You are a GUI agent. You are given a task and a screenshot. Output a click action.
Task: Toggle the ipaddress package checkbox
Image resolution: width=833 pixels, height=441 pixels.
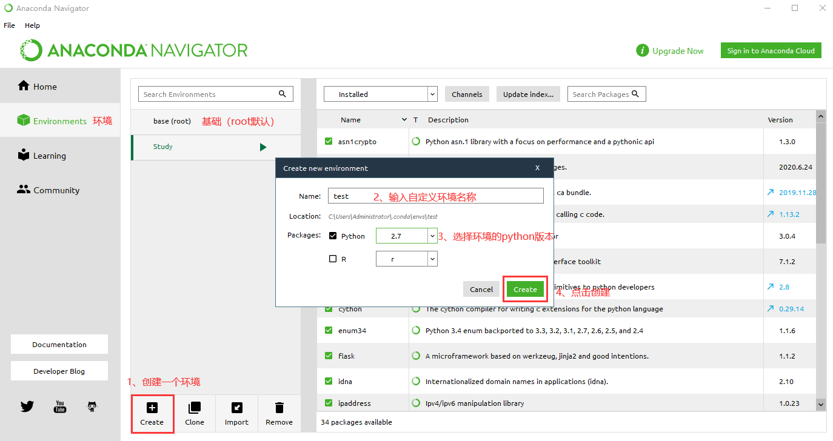click(x=329, y=403)
